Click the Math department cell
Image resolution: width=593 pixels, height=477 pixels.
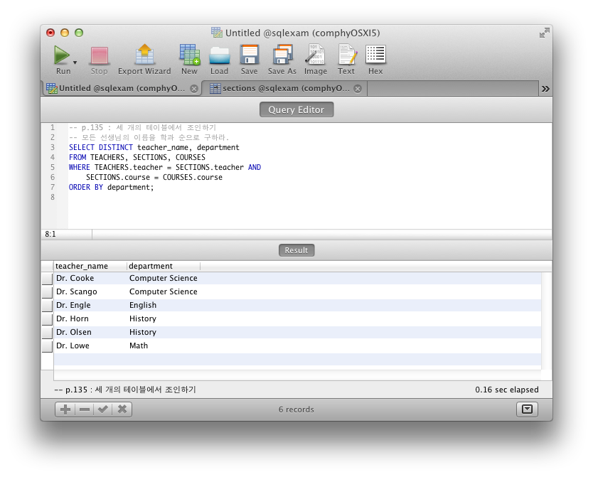(164, 346)
